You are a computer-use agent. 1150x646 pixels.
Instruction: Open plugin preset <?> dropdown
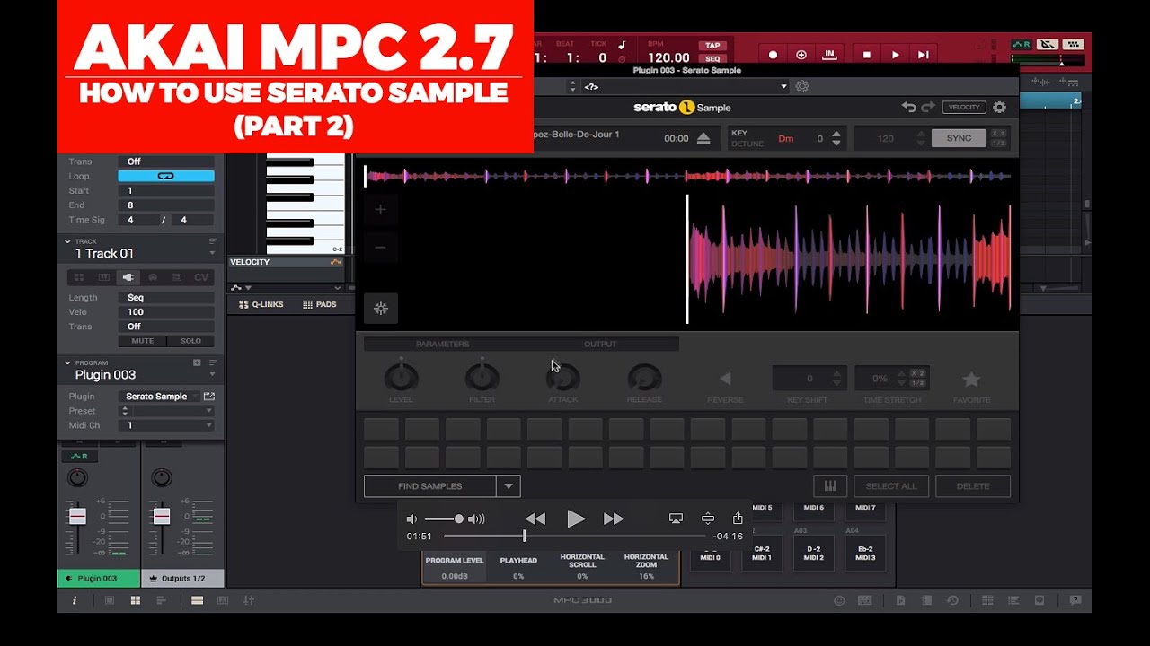tap(685, 86)
